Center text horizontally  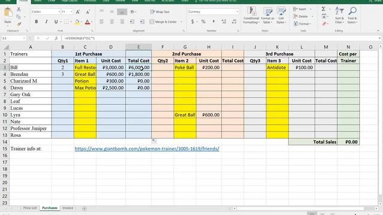click(112, 21)
